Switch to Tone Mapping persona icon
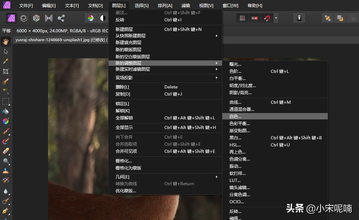The width and height of the screenshot is (359, 220). pyautogui.click(x=48, y=18)
